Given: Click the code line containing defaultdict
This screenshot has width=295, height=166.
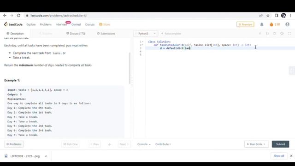Looking at the screenshot, I should [x=220, y=48].
